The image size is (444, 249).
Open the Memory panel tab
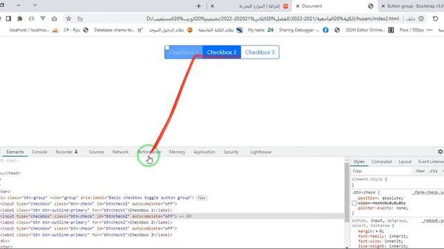(x=177, y=152)
